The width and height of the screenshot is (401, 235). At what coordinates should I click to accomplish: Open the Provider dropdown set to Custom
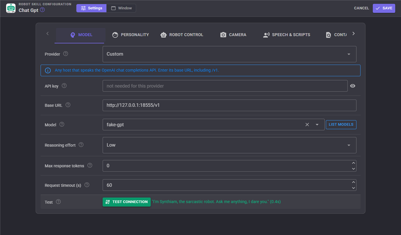pos(229,54)
